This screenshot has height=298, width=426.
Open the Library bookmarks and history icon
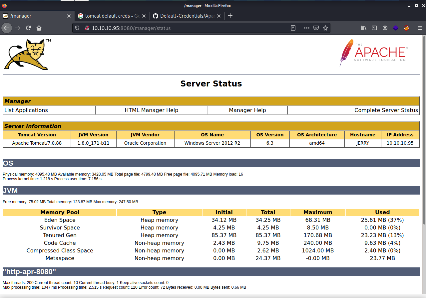pos(364,28)
